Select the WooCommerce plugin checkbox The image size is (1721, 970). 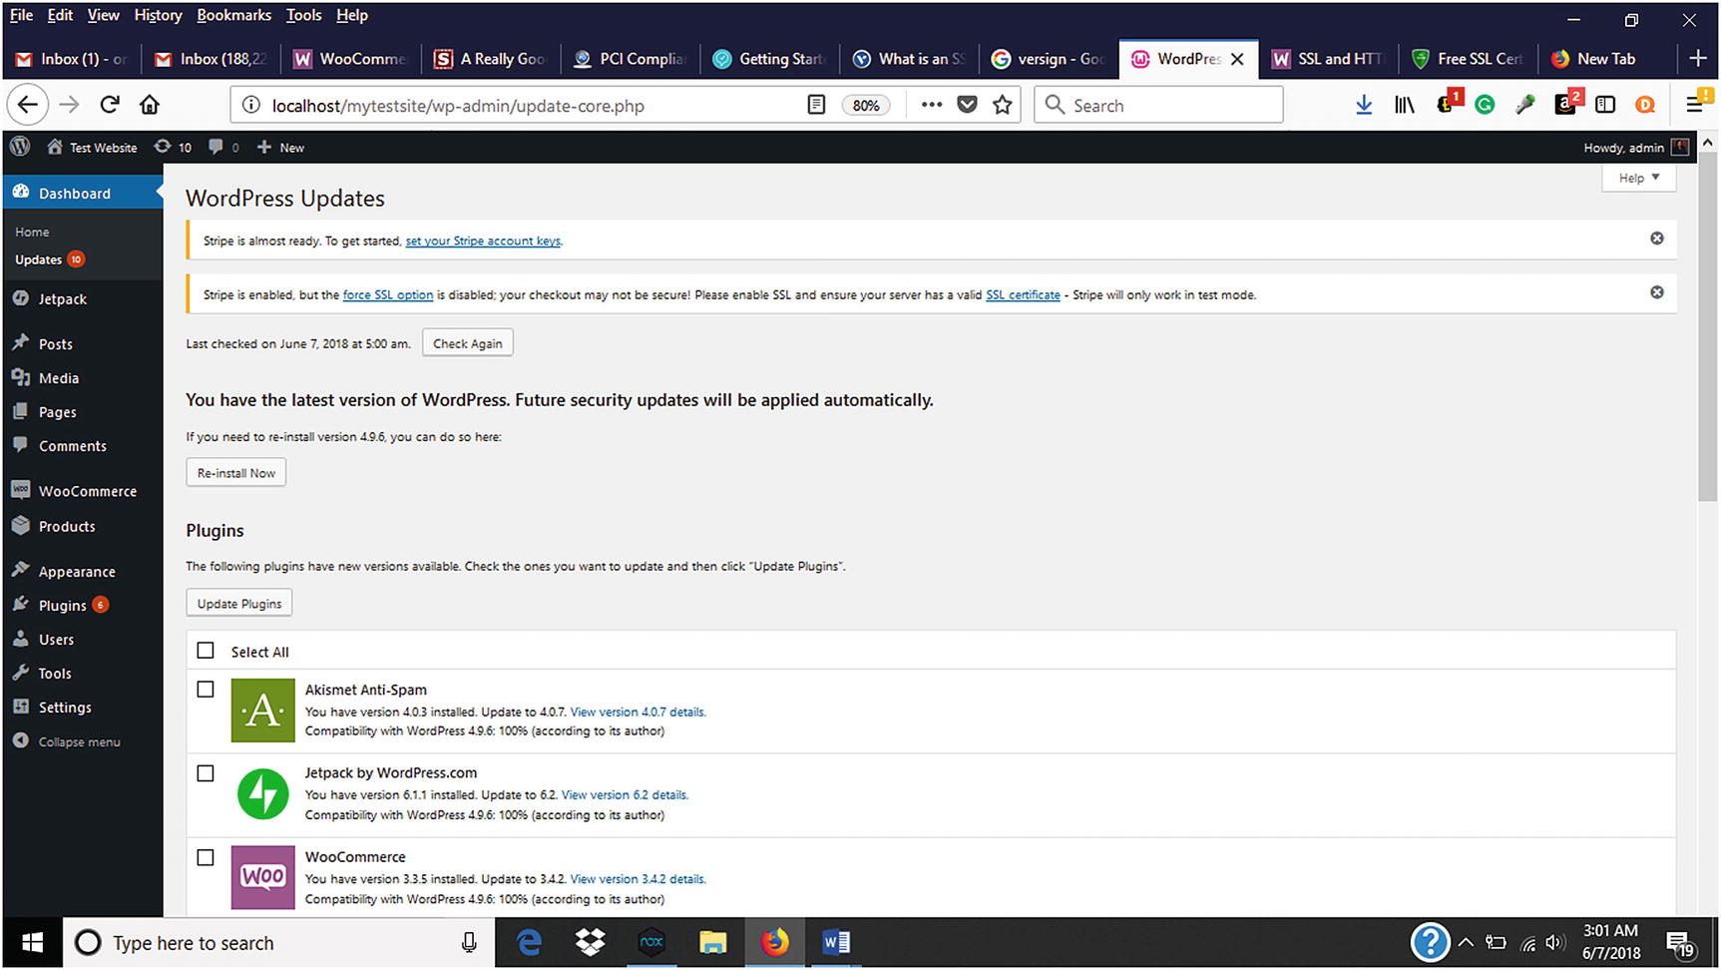pos(206,857)
